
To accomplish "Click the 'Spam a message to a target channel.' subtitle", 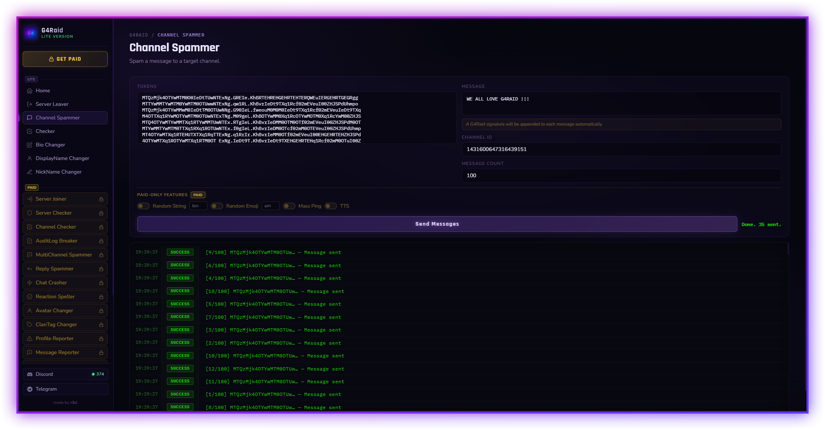I will pyautogui.click(x=175, y=61).
